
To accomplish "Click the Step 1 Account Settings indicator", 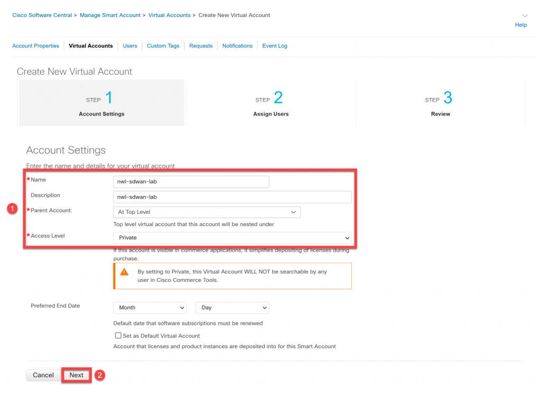I will pyautogui.click(x=101, y=103).
